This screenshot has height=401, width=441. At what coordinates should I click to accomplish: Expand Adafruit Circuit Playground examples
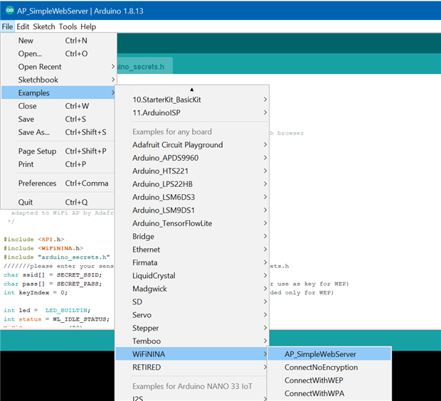point(177,144)
